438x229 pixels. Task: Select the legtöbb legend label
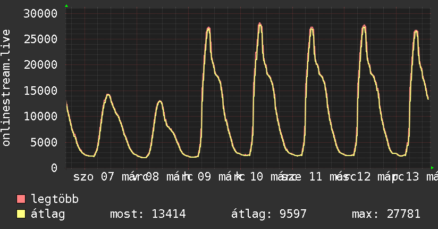click(55, 199)
